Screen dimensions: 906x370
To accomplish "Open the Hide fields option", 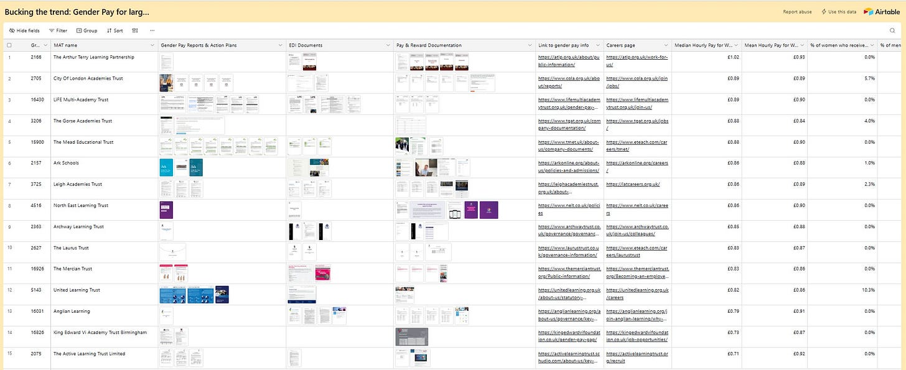I will [24, 30].
